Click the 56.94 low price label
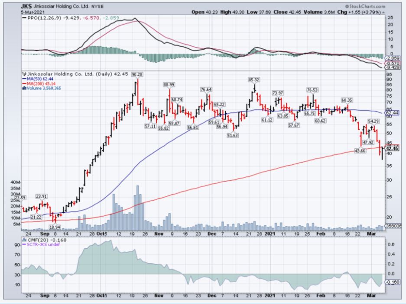 point(222,126)
